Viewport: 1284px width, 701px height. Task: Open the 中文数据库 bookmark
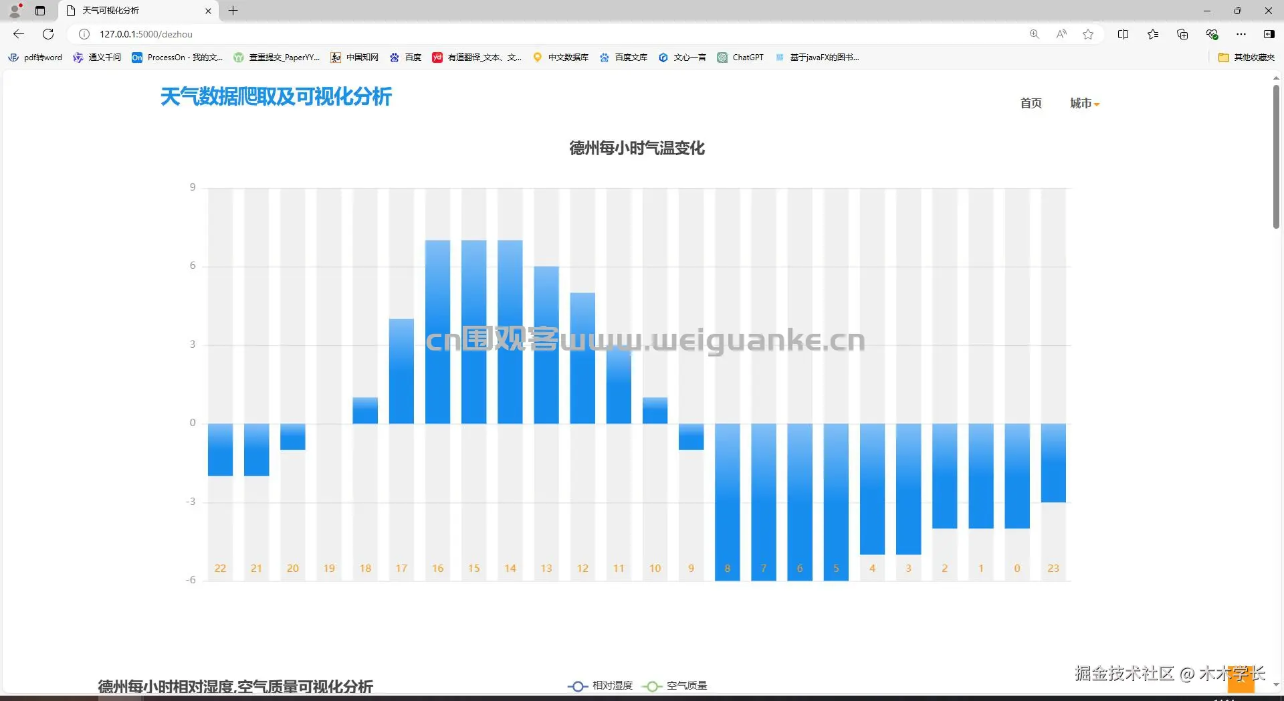coord(560,58)
